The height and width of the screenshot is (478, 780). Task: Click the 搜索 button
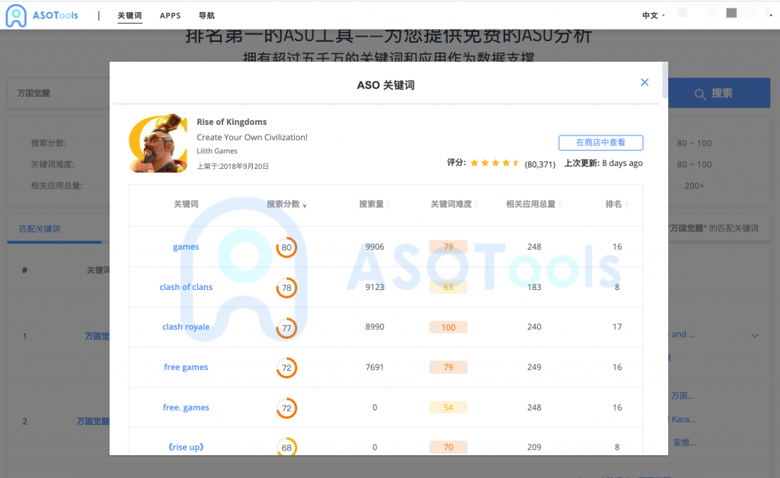(719, 93)
